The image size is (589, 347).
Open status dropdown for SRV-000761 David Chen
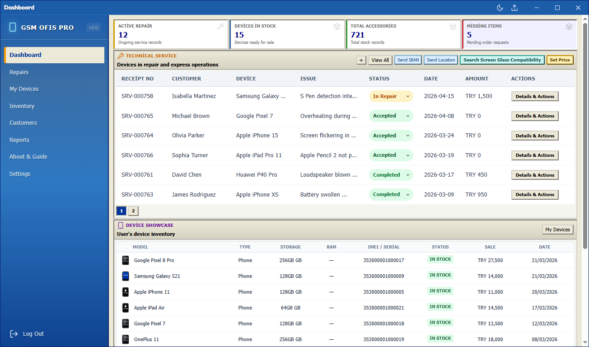[x=391, y=175]
